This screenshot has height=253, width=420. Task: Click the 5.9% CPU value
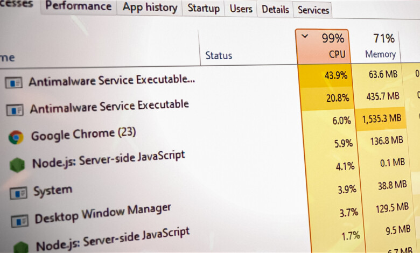(x=344, y=144)
